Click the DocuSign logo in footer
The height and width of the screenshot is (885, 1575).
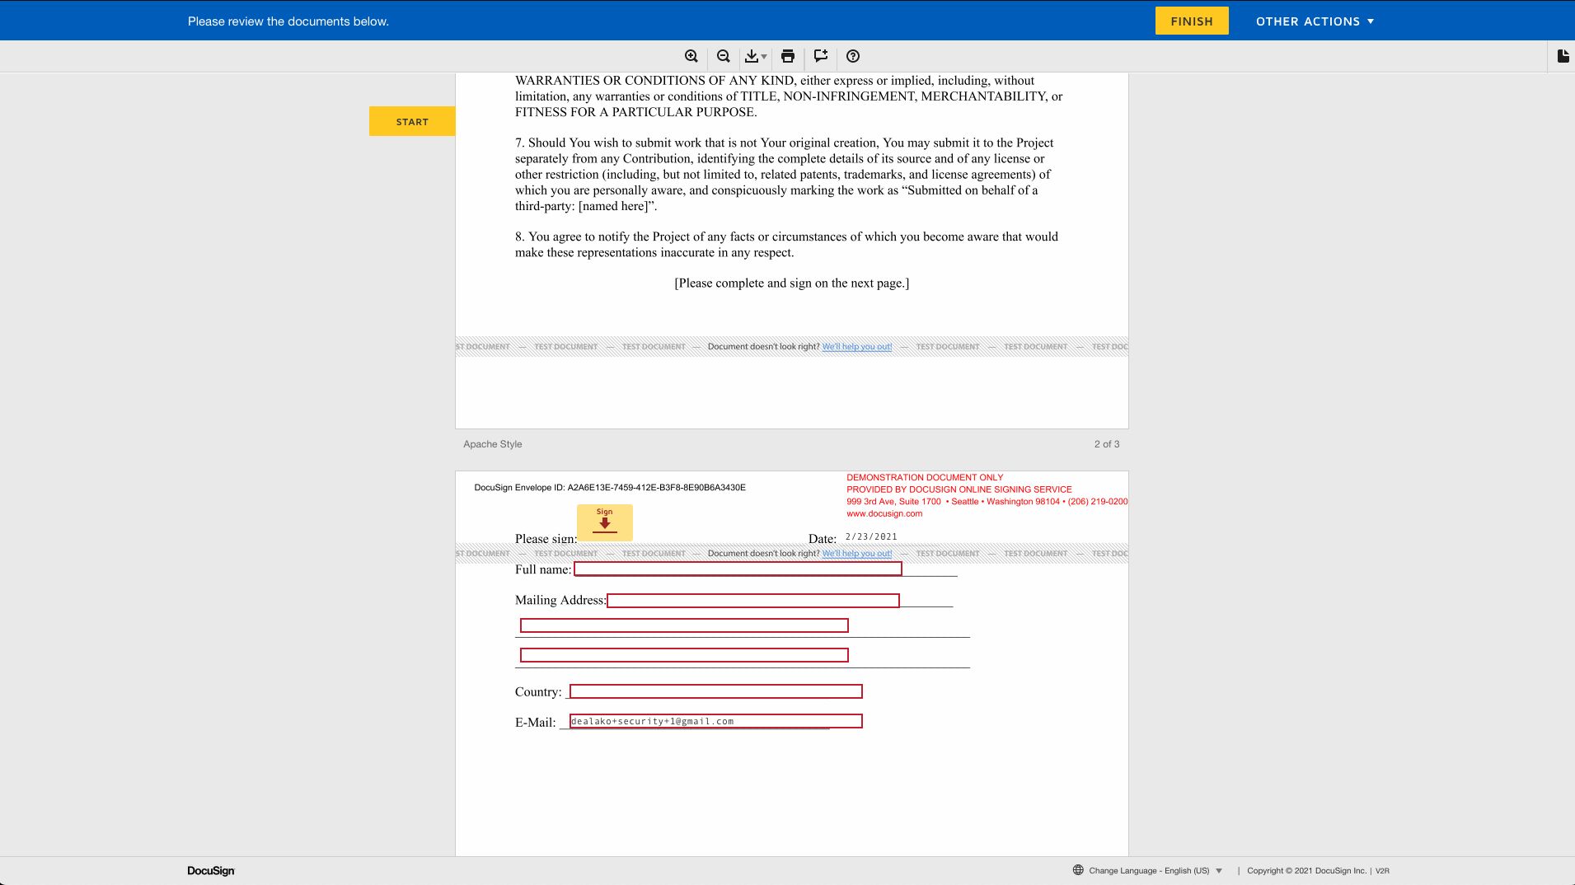pos(211,871)
